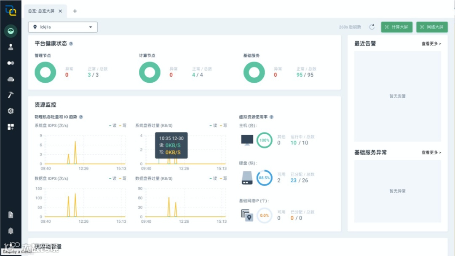Close the 总览大屏 tab
The width and height of the screenshot is (455, 256).
click(60, 11)
